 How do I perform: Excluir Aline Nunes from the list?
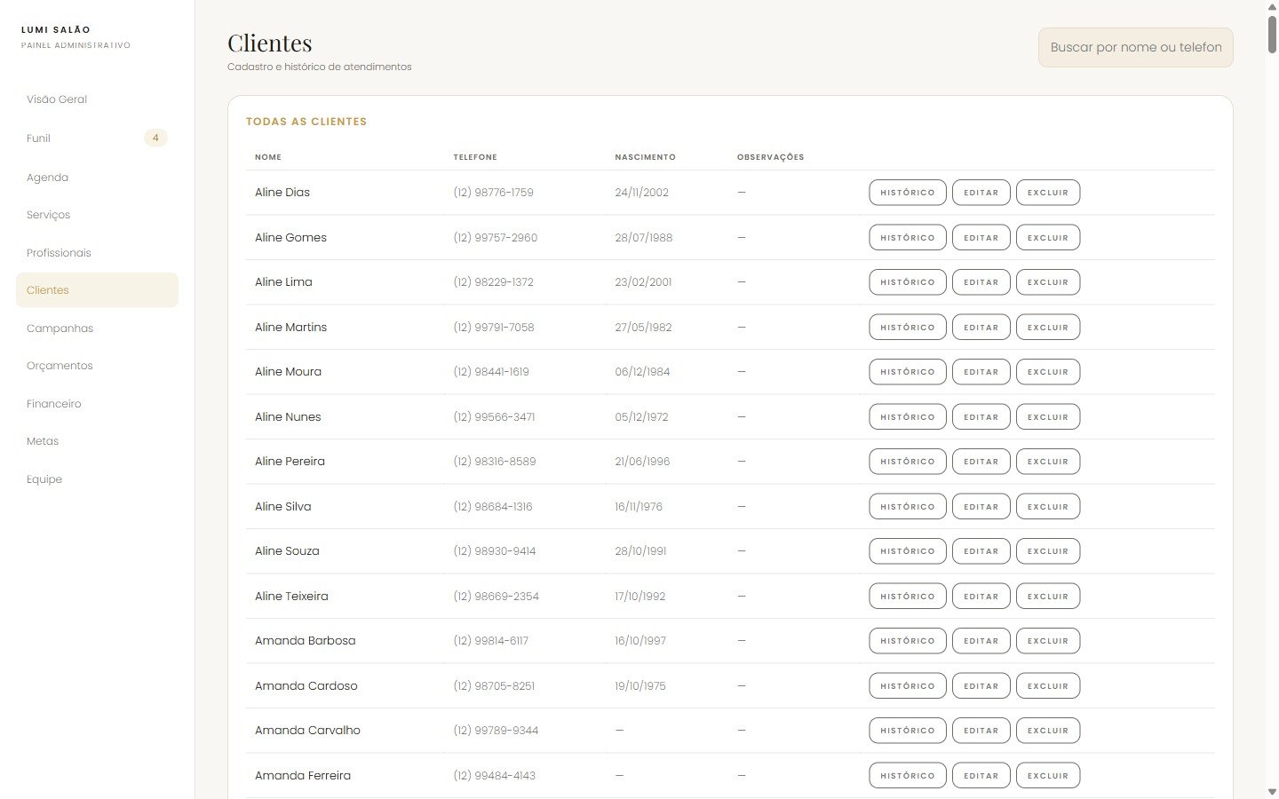(x=1048, y=417)
